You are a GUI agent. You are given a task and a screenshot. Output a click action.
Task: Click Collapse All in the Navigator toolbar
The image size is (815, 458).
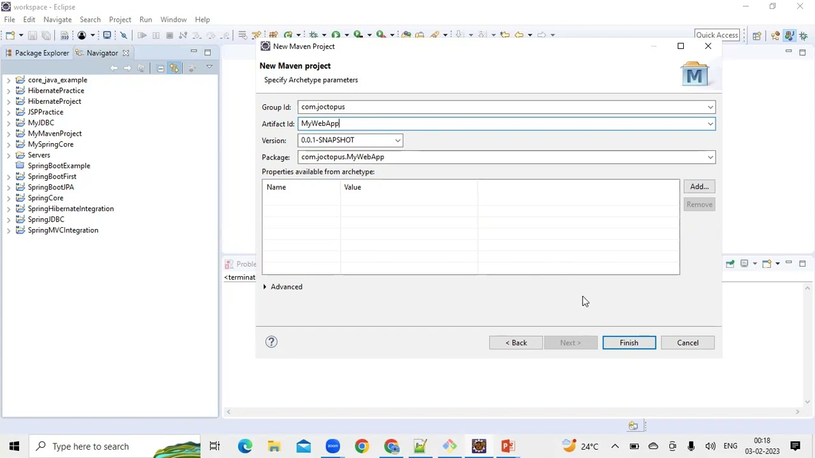pyautogui.click(x=160, y=68)
